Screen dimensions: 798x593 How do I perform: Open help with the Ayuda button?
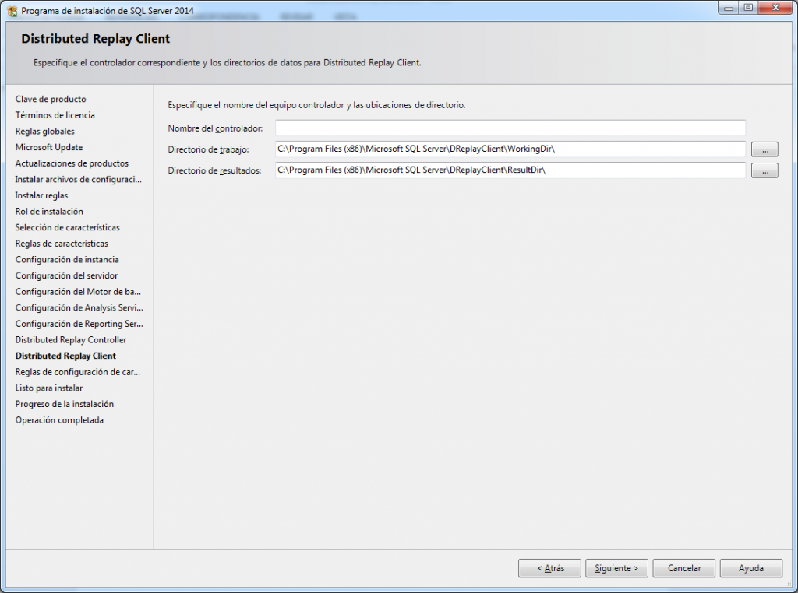click(x=751, y=568)
